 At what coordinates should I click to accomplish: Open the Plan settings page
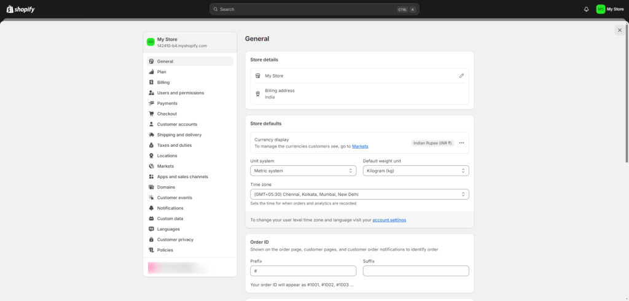[x=190, y=72]
